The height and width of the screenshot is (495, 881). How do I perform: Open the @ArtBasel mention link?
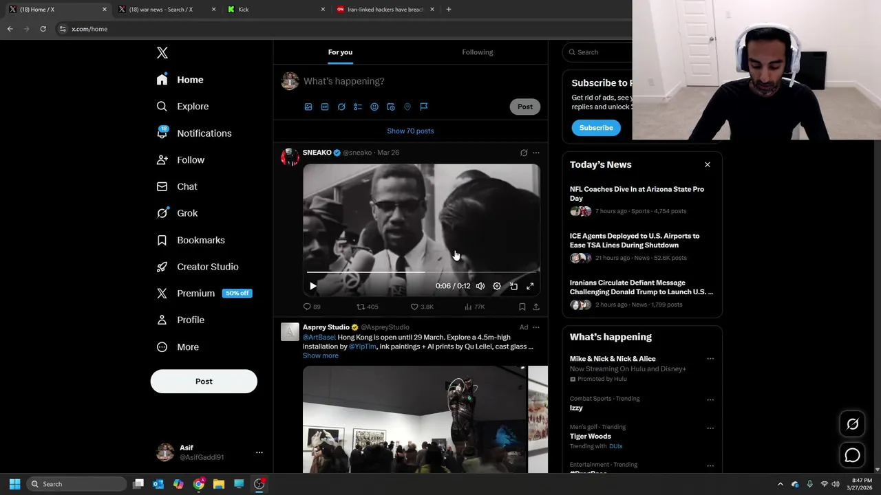coord(319,338)
